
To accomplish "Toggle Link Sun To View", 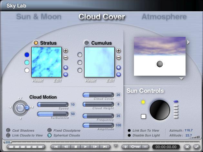I will click(x=129, y=130).
